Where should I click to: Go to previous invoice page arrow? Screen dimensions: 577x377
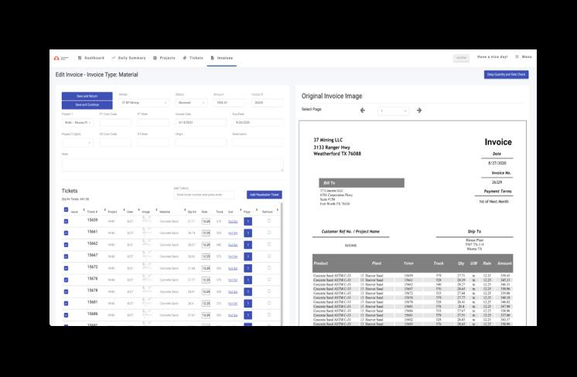[x=363, y=110]
